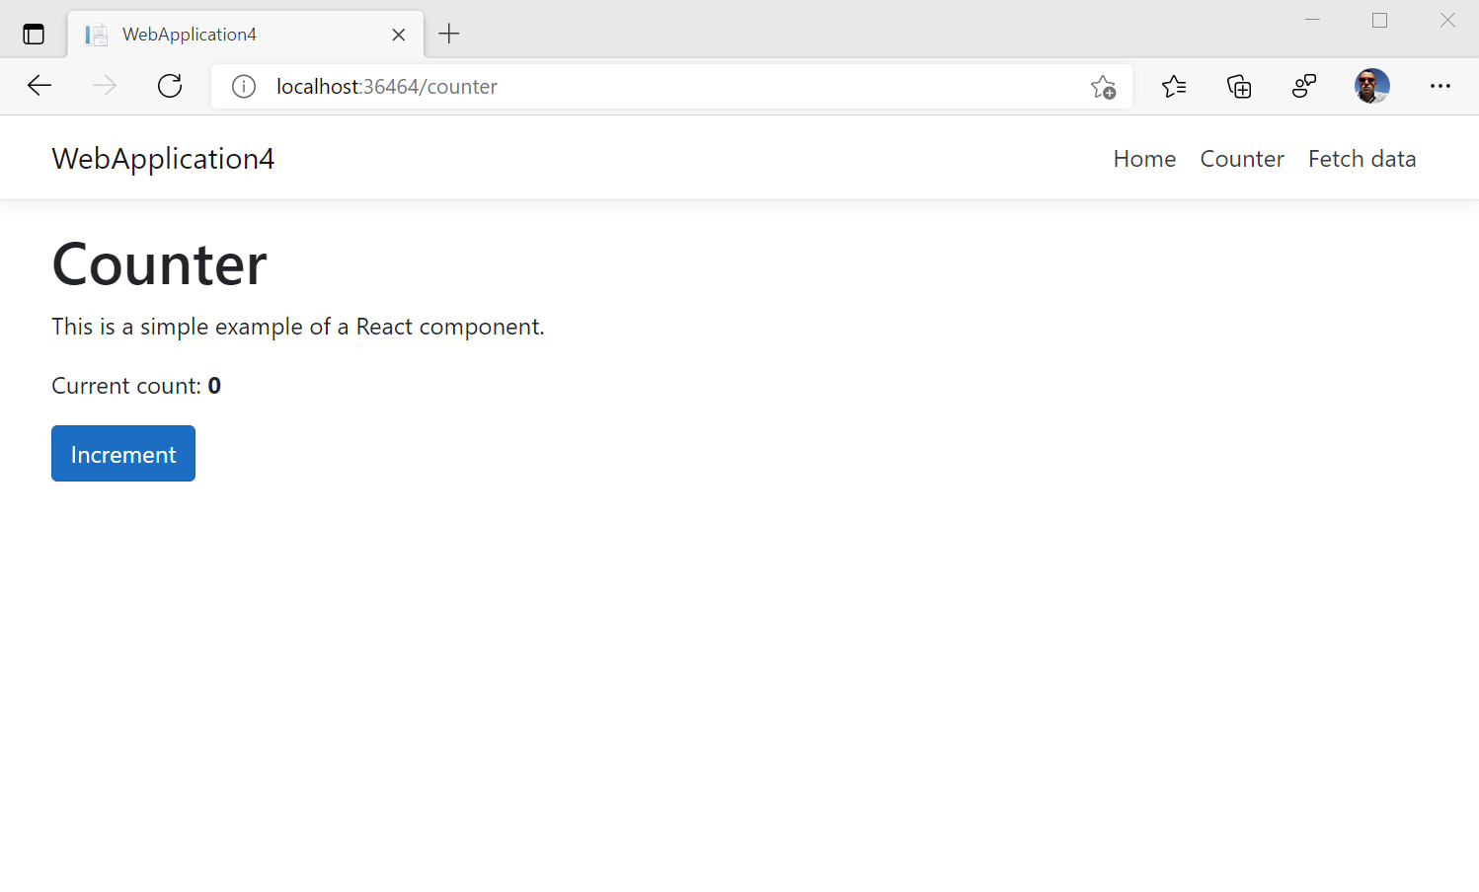Click the forward navigation arrow

click(x=104, y=86)
